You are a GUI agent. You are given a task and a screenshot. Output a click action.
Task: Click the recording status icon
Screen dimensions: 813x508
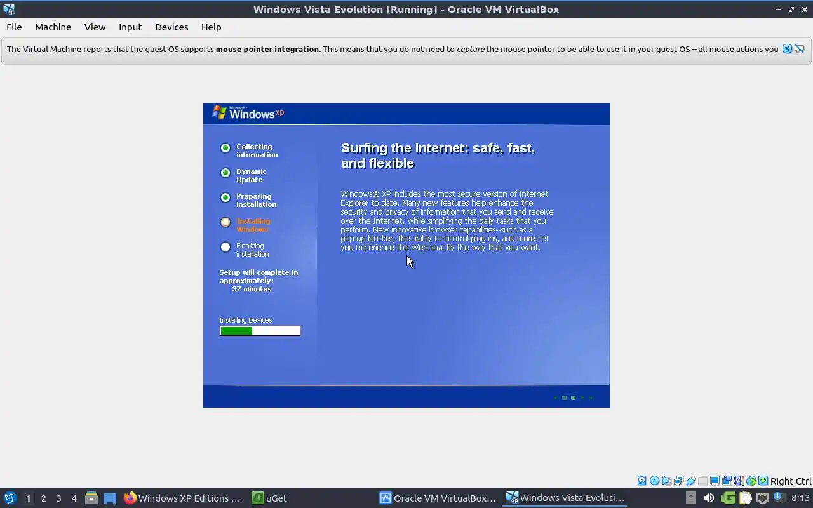(727, 481)
